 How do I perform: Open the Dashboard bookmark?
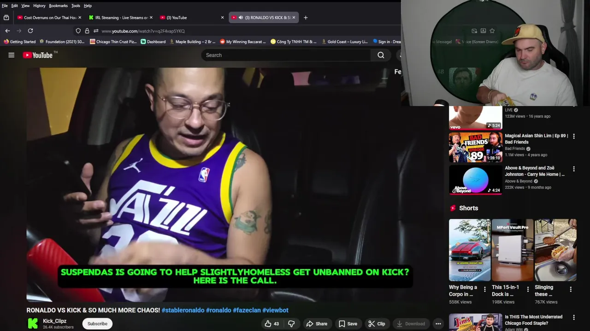[x=153, y=41]
